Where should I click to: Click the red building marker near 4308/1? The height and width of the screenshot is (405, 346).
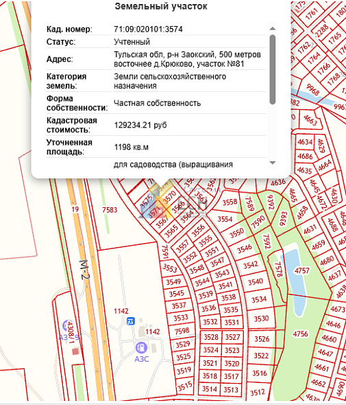[x=75, y=351]
